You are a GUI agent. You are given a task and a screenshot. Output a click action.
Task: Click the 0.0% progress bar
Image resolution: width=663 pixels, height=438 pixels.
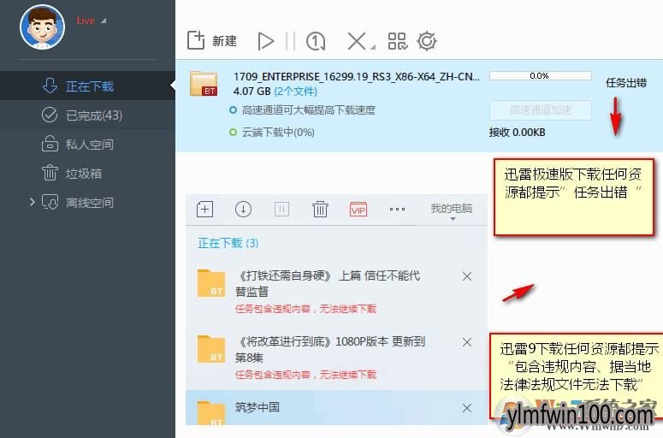pyautogui.click(x=540, y=75)
